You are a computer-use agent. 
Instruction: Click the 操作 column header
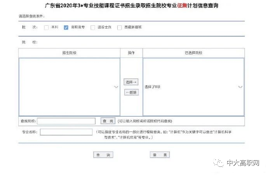(131, 53)
